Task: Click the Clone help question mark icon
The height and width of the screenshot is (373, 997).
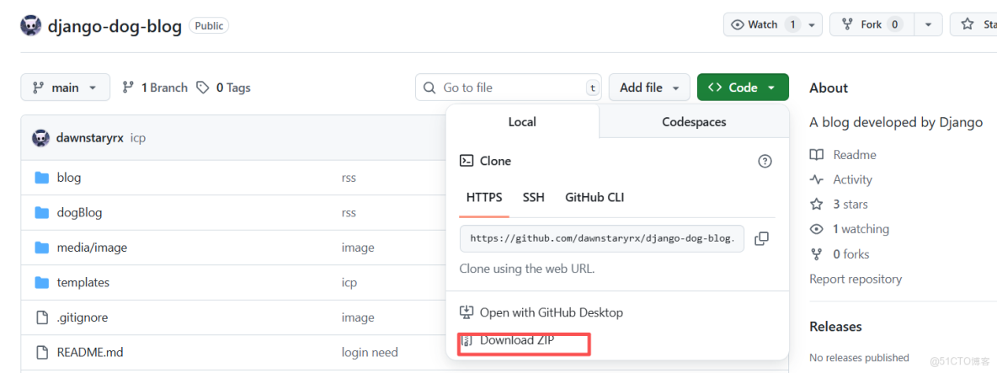Action: 765,161
